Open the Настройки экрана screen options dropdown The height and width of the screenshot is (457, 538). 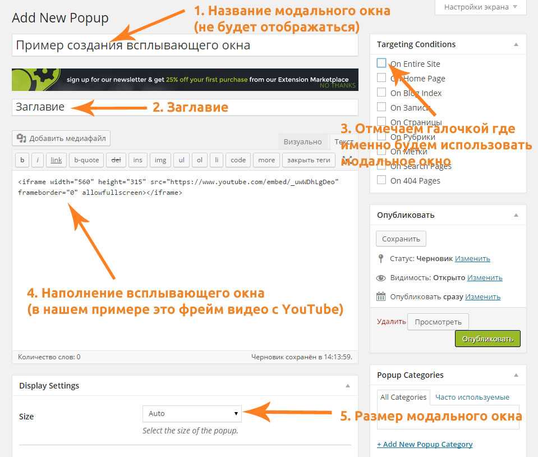481,7
